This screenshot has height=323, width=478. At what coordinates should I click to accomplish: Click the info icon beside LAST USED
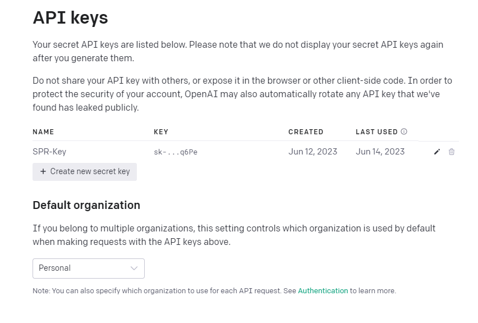click(404, 132)
